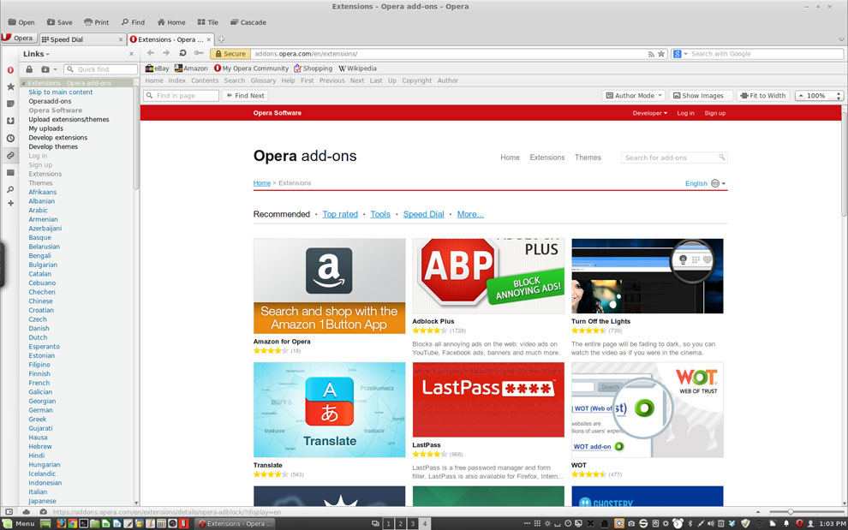848x530 pixels.
Task: Click Themes in add-ons navigation
Action: 588,158
